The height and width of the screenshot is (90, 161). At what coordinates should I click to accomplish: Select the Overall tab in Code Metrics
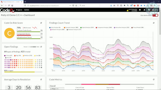click(57, 86)
